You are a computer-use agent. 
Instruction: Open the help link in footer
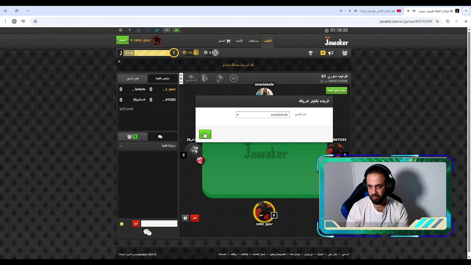click(x=222, y=254)
